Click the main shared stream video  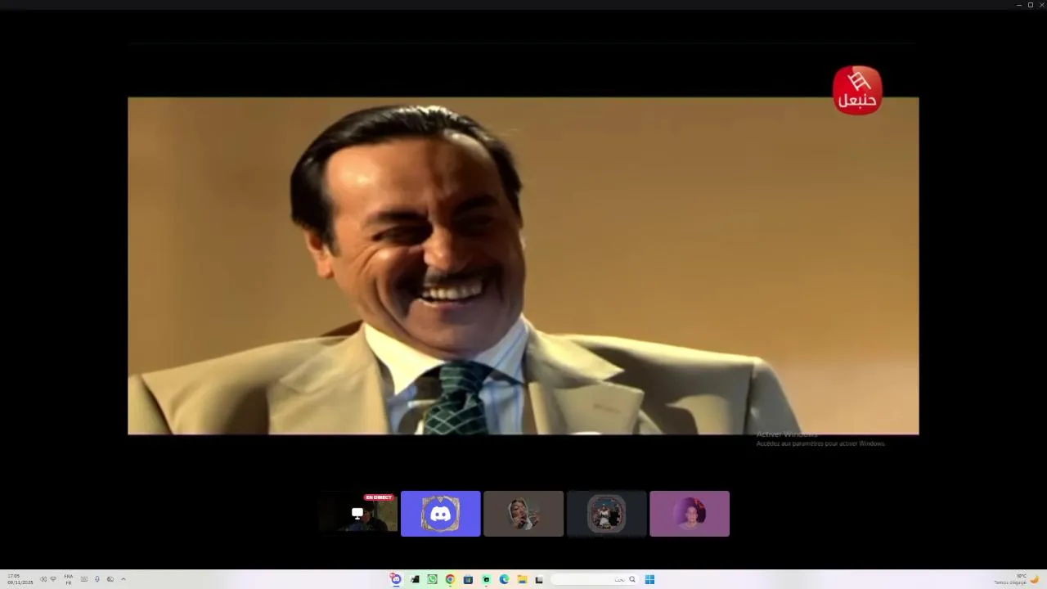click(523, 266)
